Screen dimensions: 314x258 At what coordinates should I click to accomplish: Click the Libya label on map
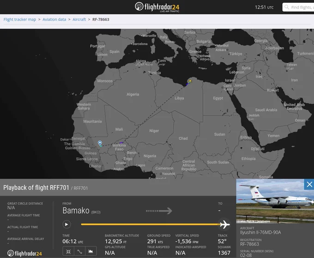coord(179,98)
